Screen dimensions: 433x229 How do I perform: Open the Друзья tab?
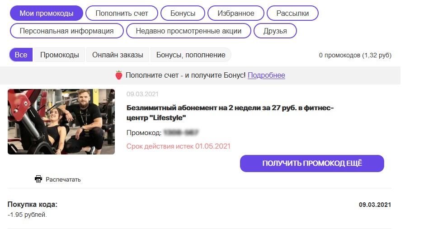275,31
